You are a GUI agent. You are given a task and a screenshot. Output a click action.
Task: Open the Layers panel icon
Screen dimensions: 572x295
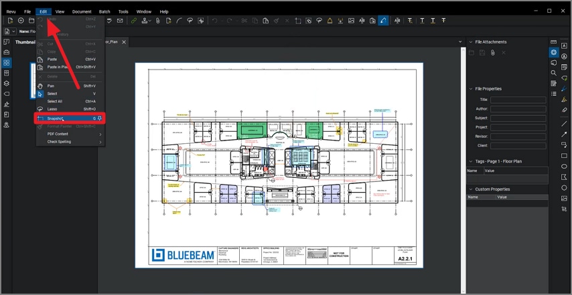[6, 84]
